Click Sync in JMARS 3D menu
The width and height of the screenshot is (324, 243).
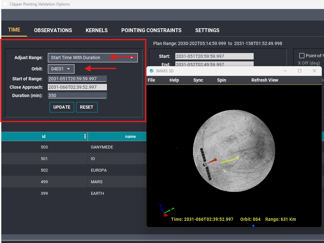point(198,80)
